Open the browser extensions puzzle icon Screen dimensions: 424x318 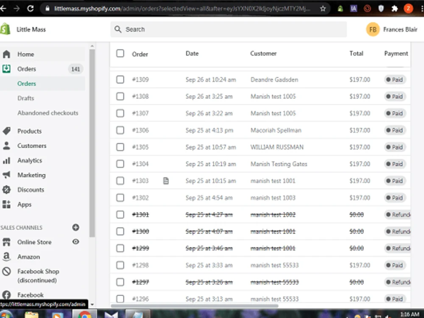[x=394, y=8]
